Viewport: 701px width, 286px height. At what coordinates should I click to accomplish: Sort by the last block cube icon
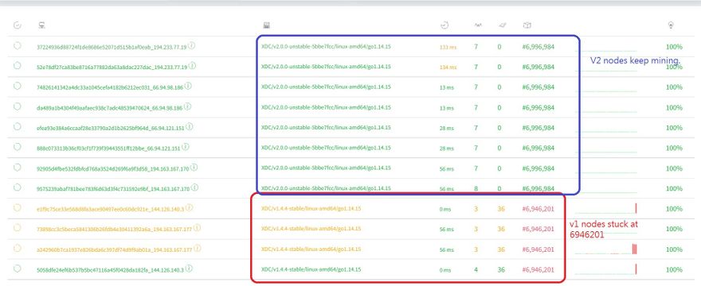(x=527, y=25)
